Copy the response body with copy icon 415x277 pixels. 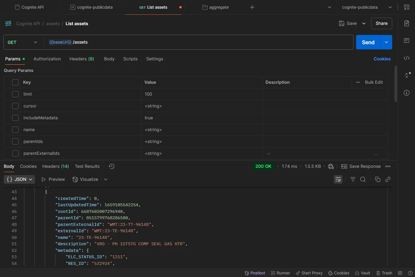pos(377,179)
